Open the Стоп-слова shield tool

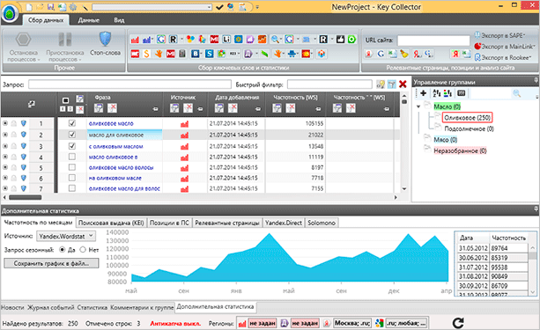pos(105,40)
